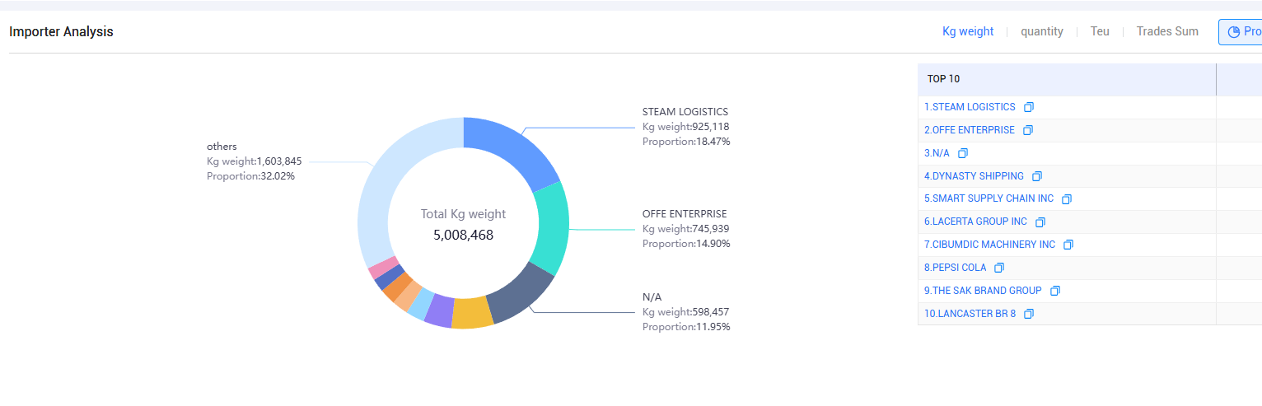1262x406 pixels.
Task: Click the Proportion:18.47% text
Action: [x=686, y=142]
